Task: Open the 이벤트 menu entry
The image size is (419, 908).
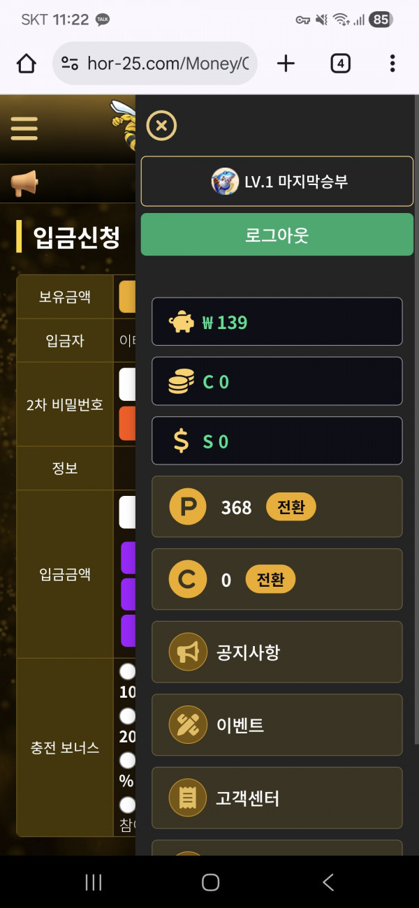Action: pyautogui.click(x=277, y=725)
